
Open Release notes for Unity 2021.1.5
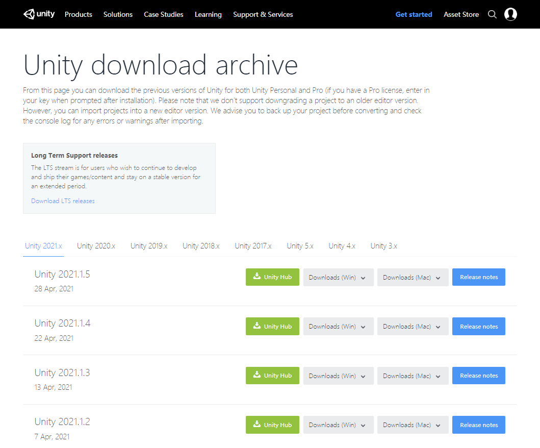point(478,277)
